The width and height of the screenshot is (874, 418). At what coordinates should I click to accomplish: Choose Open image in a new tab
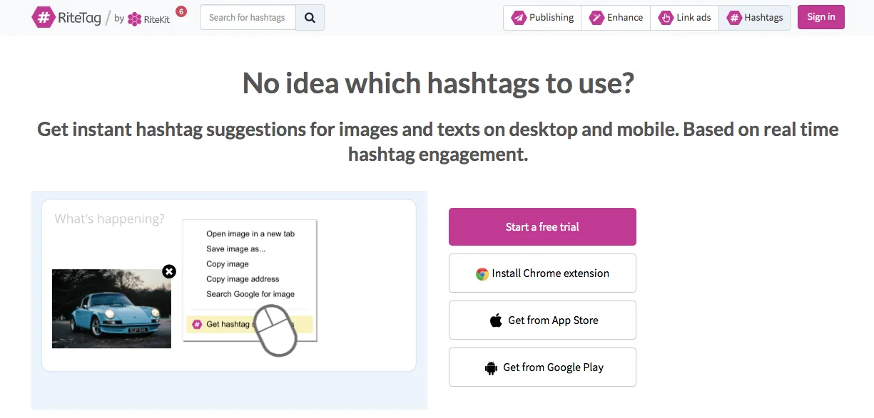[250, 234]
